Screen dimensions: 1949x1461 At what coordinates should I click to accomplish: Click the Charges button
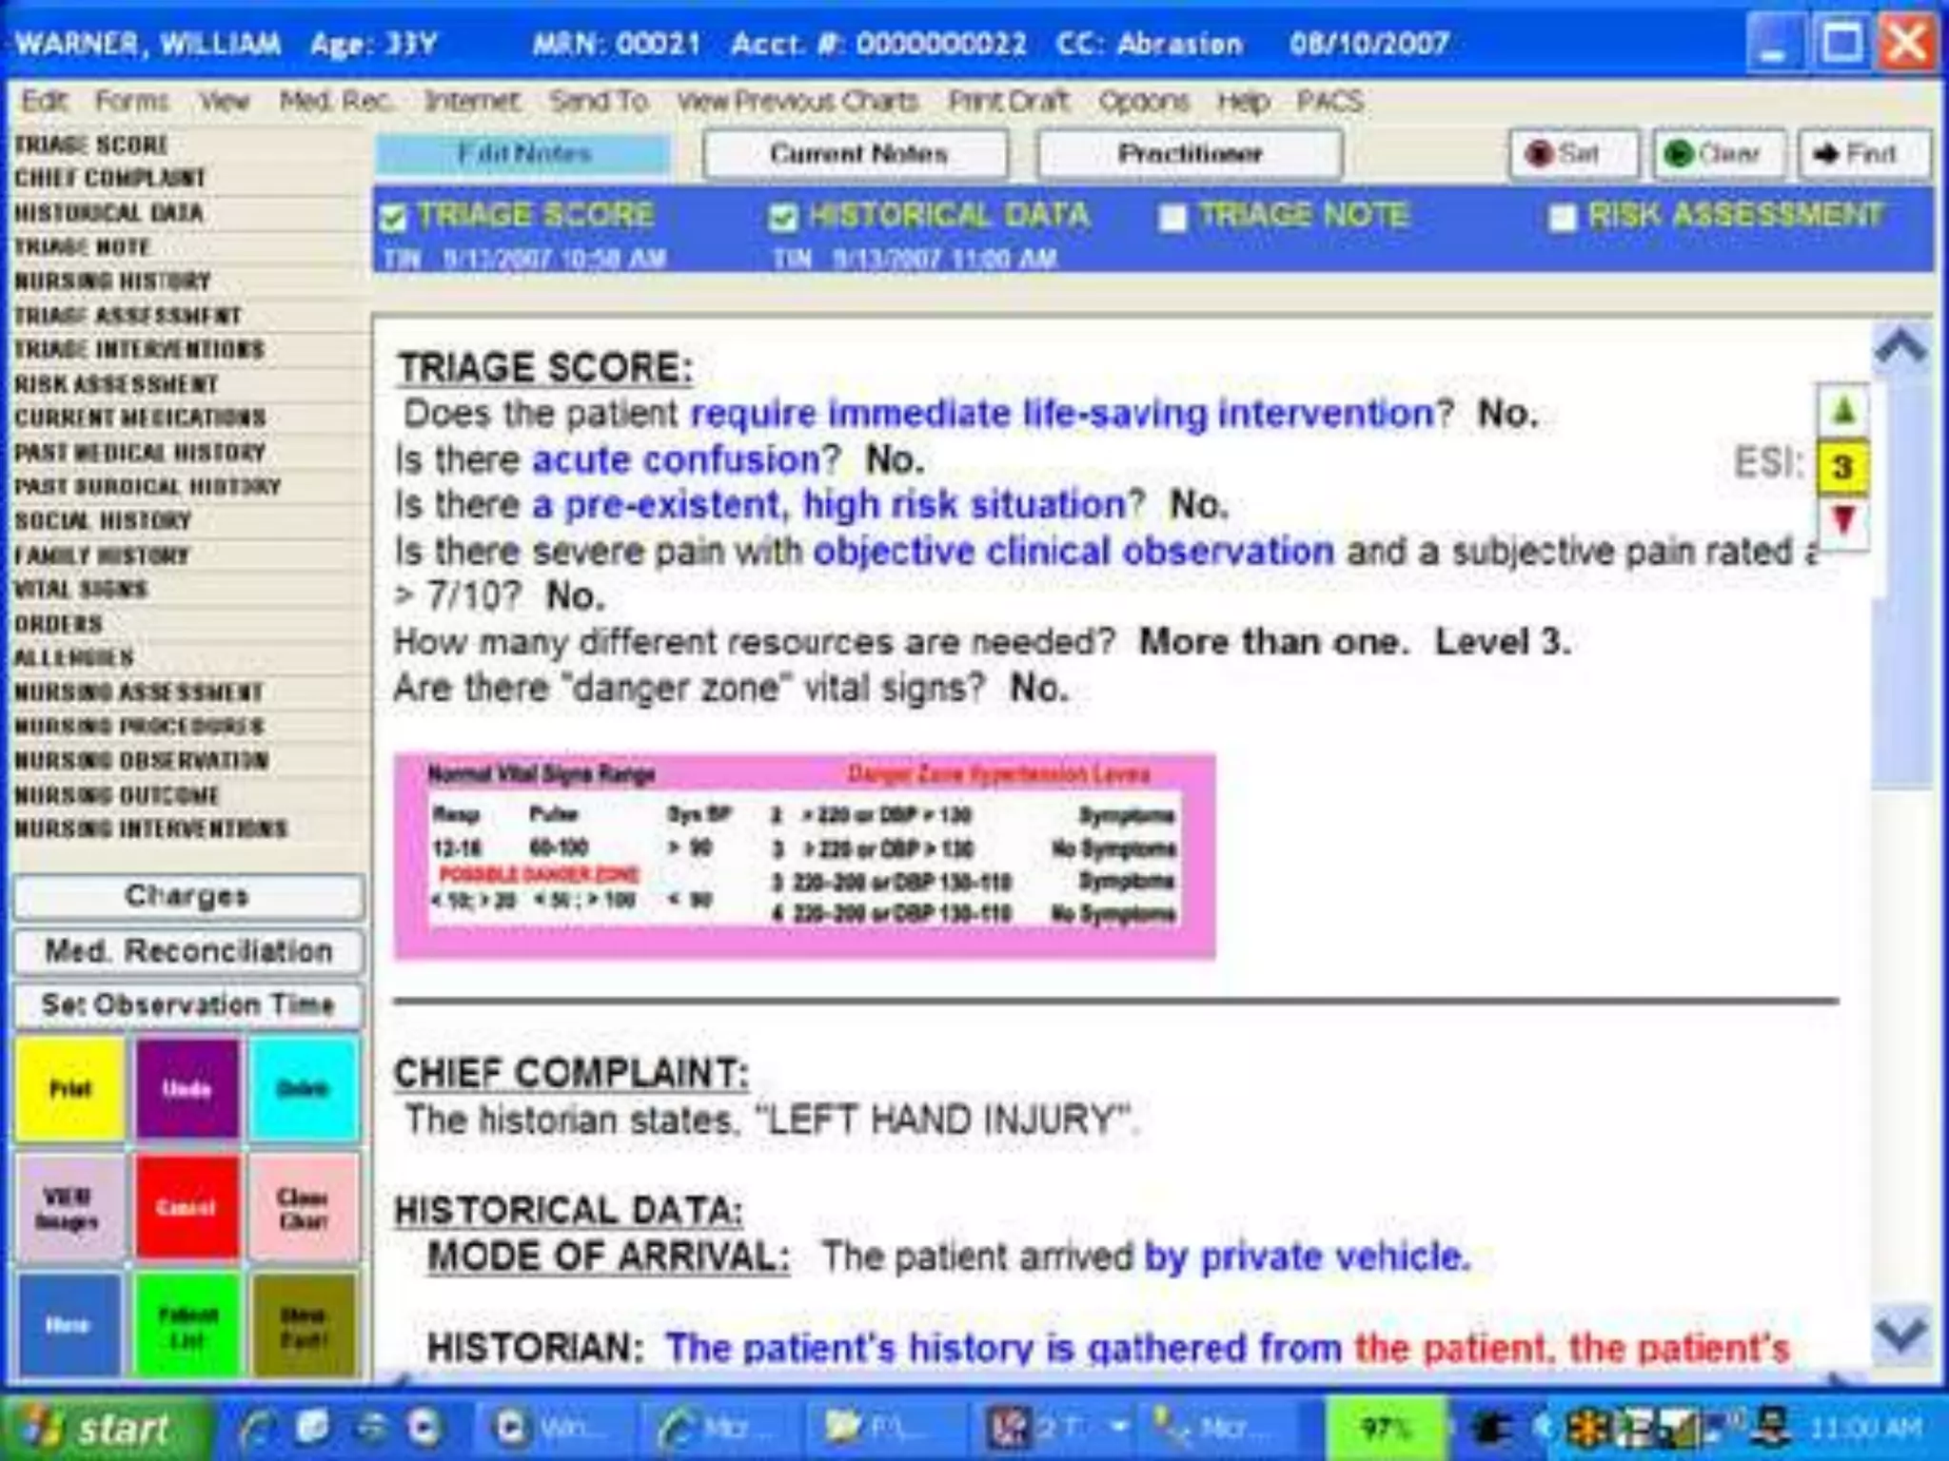pyautogui.click(x=187, y=896)
